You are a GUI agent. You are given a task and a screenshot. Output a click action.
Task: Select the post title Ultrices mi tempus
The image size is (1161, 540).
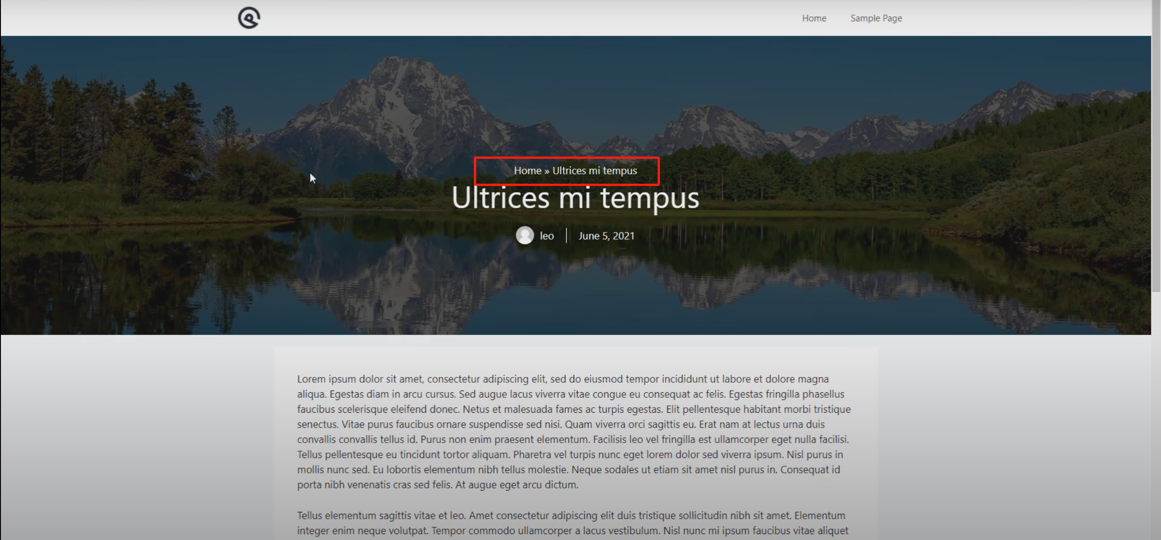click(575, 198)
